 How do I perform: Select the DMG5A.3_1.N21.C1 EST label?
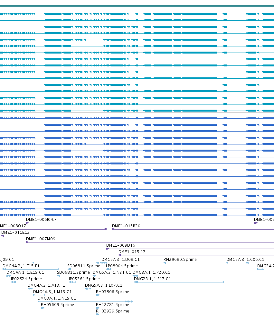point(112,272)
